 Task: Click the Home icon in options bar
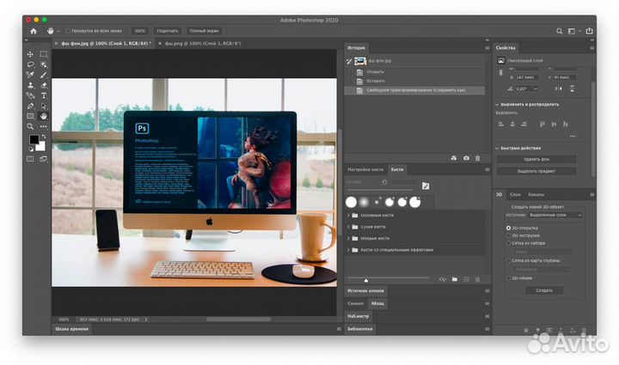pos(34,31)
